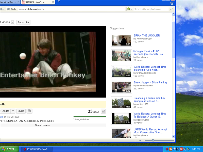Open 6-Finger Plank - 40.67 seconds link
The image size is (203, 152).
149,53
